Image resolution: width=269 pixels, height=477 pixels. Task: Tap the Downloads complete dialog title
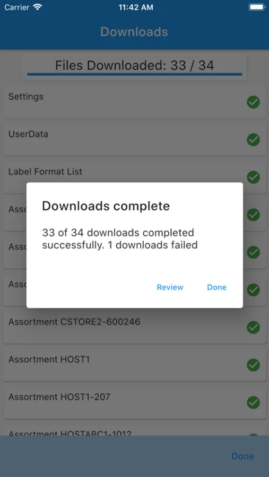click(x=106, y=206)
